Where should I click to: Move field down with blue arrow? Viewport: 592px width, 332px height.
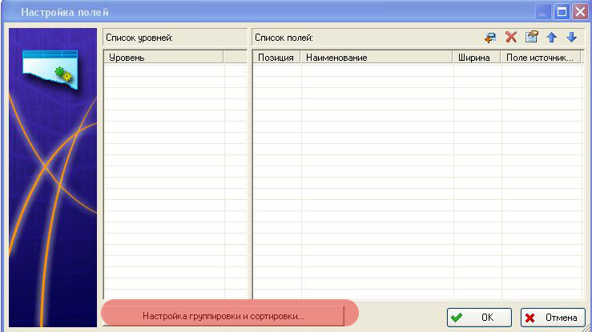click(x=572, y=38)
